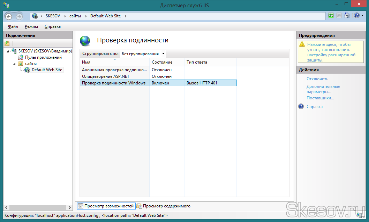Click the Отключить action link

click(317, 79)
